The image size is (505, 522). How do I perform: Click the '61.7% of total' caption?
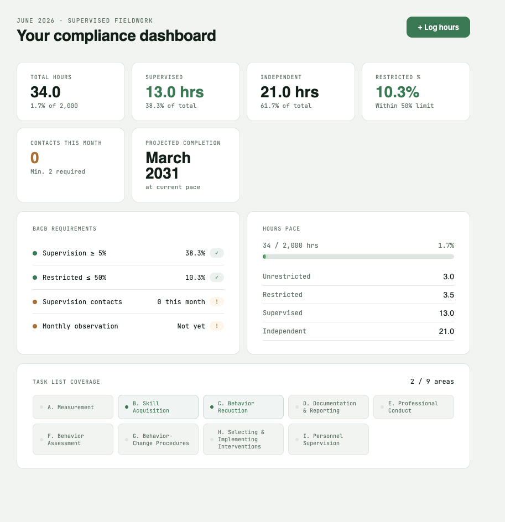point(286,106)
